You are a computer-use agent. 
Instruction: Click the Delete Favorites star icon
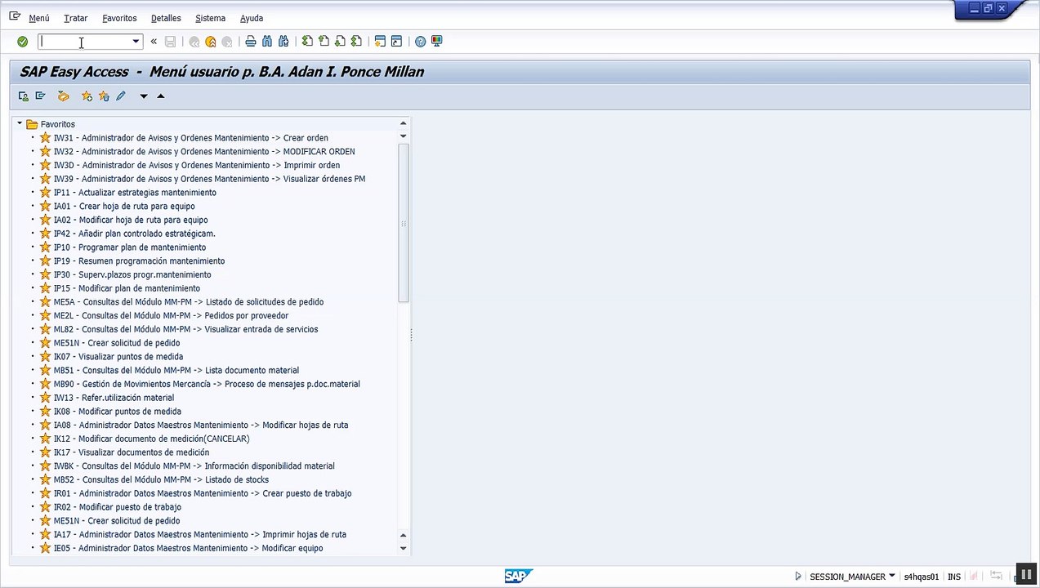point(104,96)
